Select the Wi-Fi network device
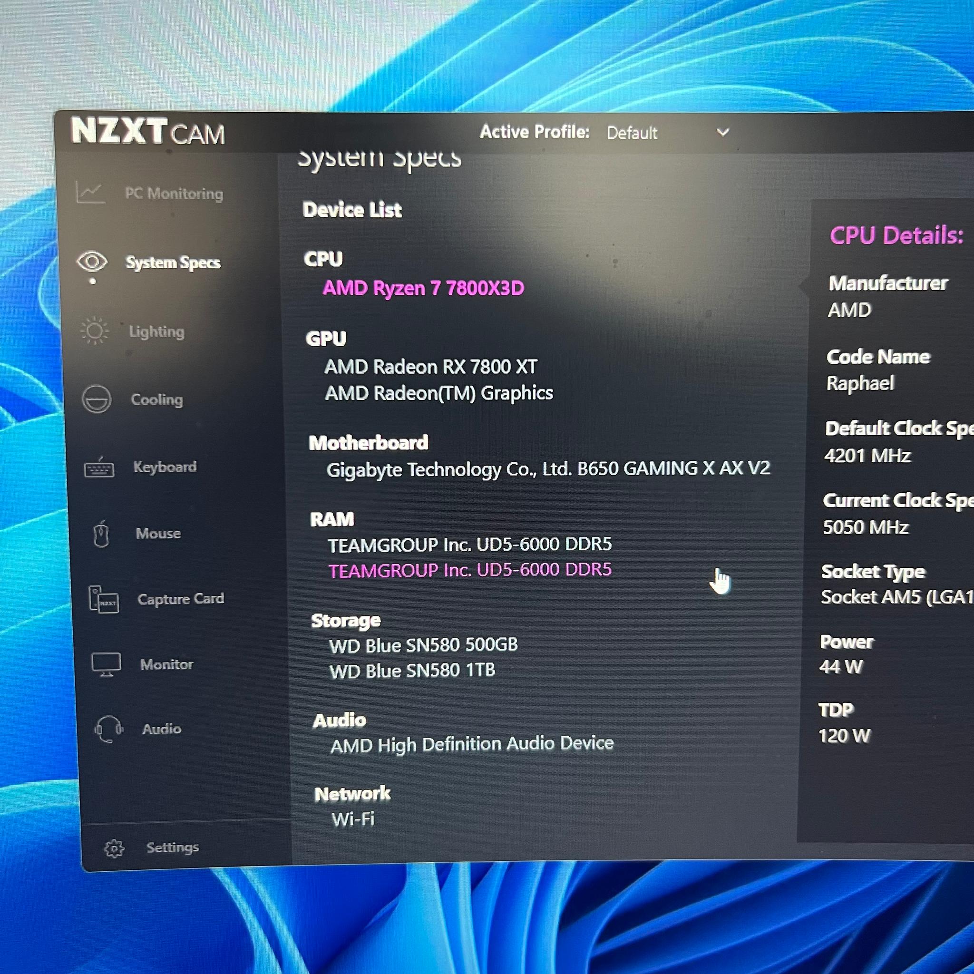Image resolution: width=974 pixels, height=974 pixels. pyautogui.click(x=353, y=819)
